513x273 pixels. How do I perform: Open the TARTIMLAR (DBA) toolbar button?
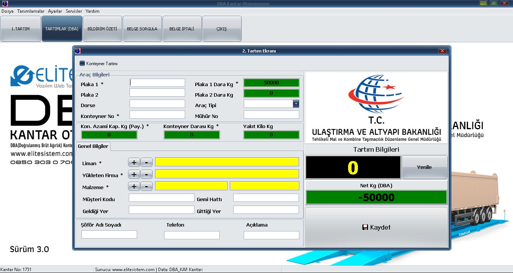tap(62, 29)
